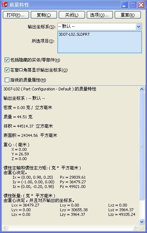Click the horizontal scroll left arrow
The image size is (147, 233).
pos(5,228)
